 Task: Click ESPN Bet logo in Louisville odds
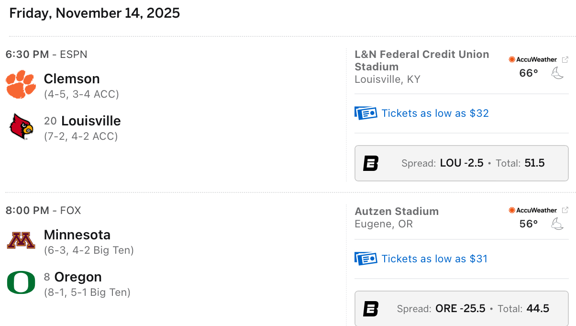pyautogui.click(x=371, y=163)
